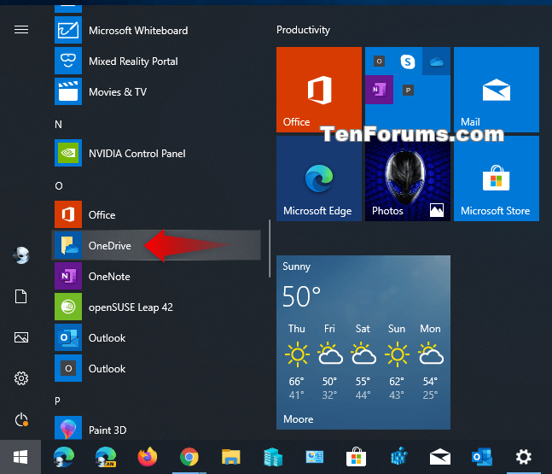Click the small Outlook O tile in folder
This screenshot has height=474, width=552.
click(x=379, y=61)
